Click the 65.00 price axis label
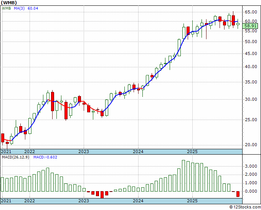This screenshot has width=261, height=210. 251,12
